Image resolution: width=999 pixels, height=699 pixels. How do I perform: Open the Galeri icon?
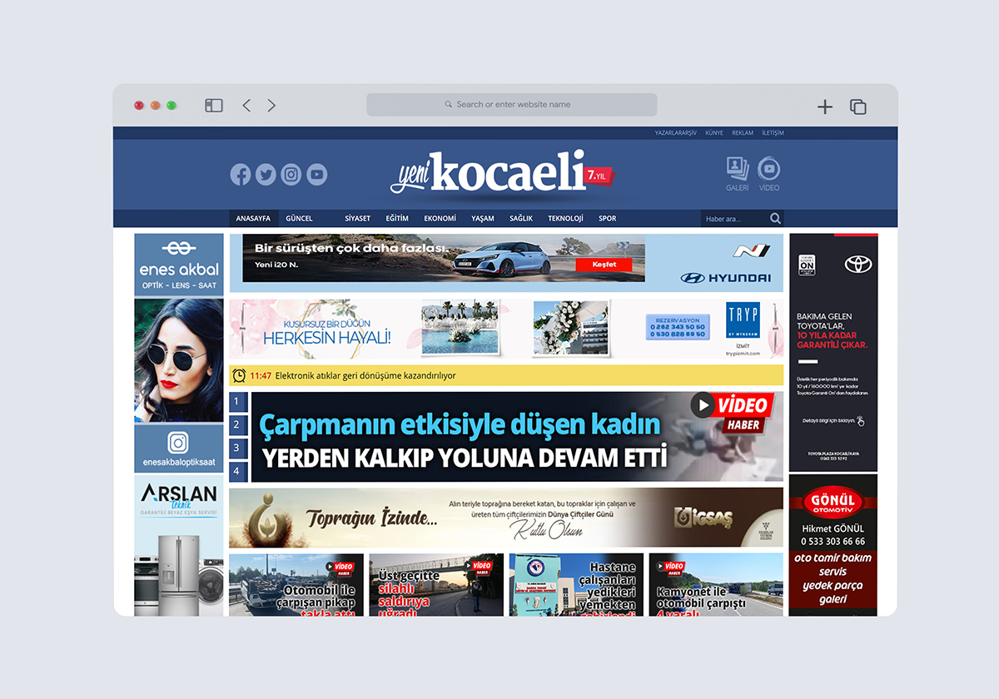(738, 173)
